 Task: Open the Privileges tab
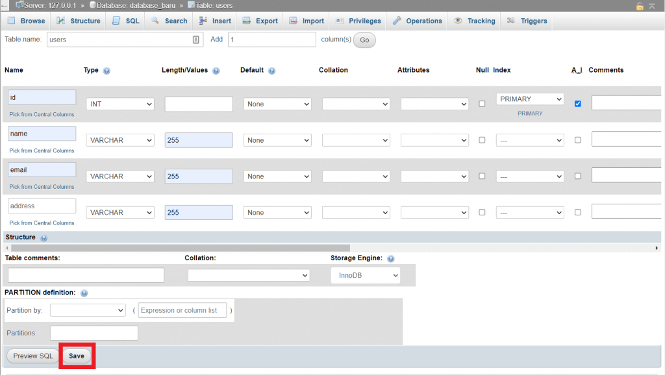357,20
